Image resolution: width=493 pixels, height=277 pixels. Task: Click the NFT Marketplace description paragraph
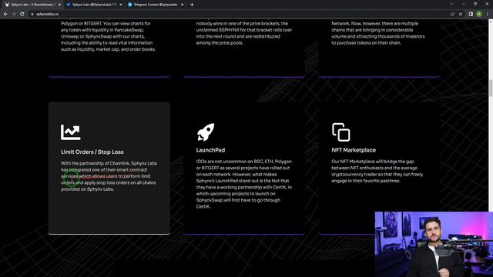[x=377, y=171]
